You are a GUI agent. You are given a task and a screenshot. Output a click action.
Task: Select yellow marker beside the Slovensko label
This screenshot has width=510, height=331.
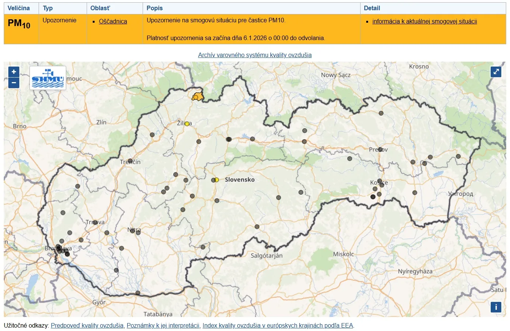[x=216, y=180]
